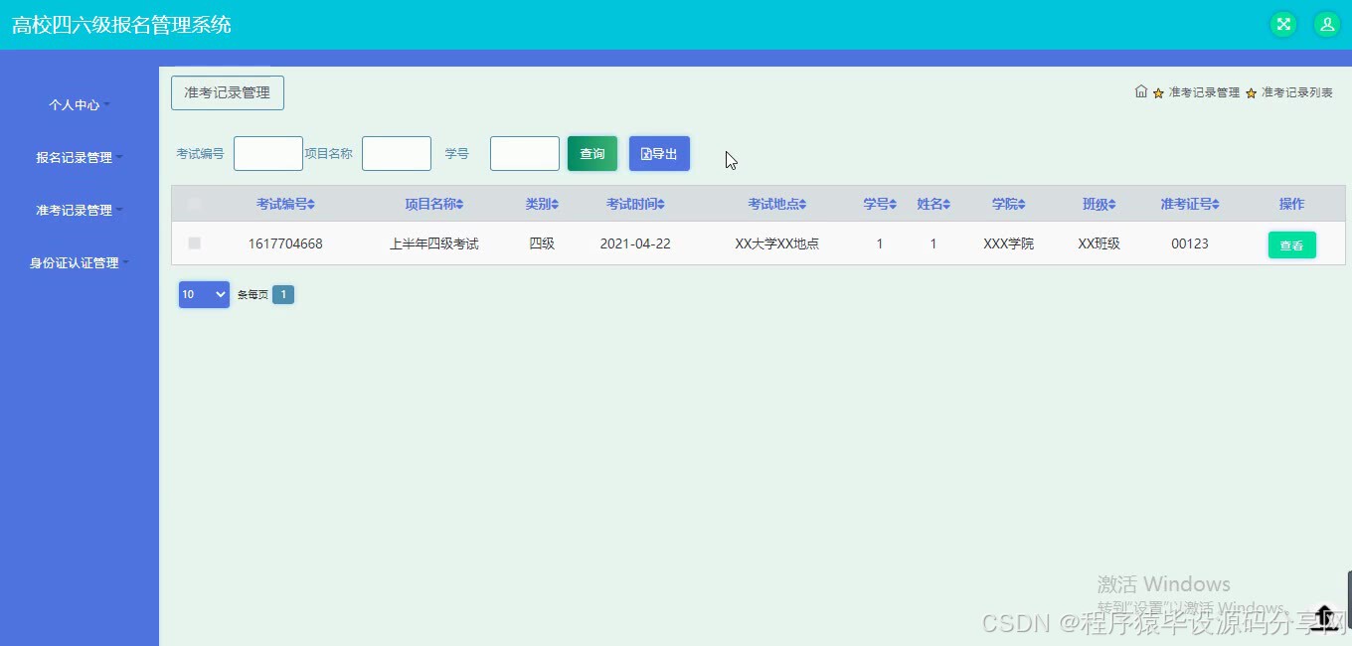The width and height of the screenshot is (1352, 646).
Task: Click the back-to-top arrow icon
Action: pos(1323,617)
